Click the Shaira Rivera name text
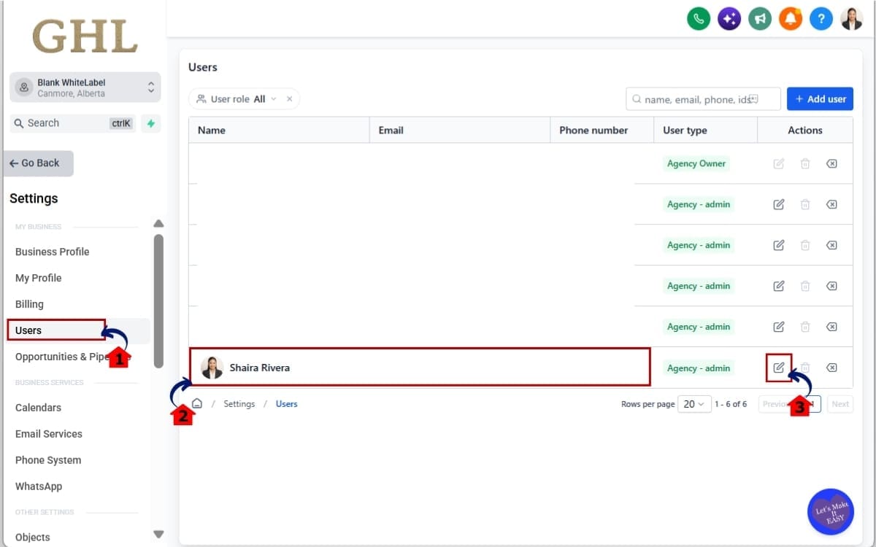The height and width of the screenshot is (547, 876). coord(260,368)
